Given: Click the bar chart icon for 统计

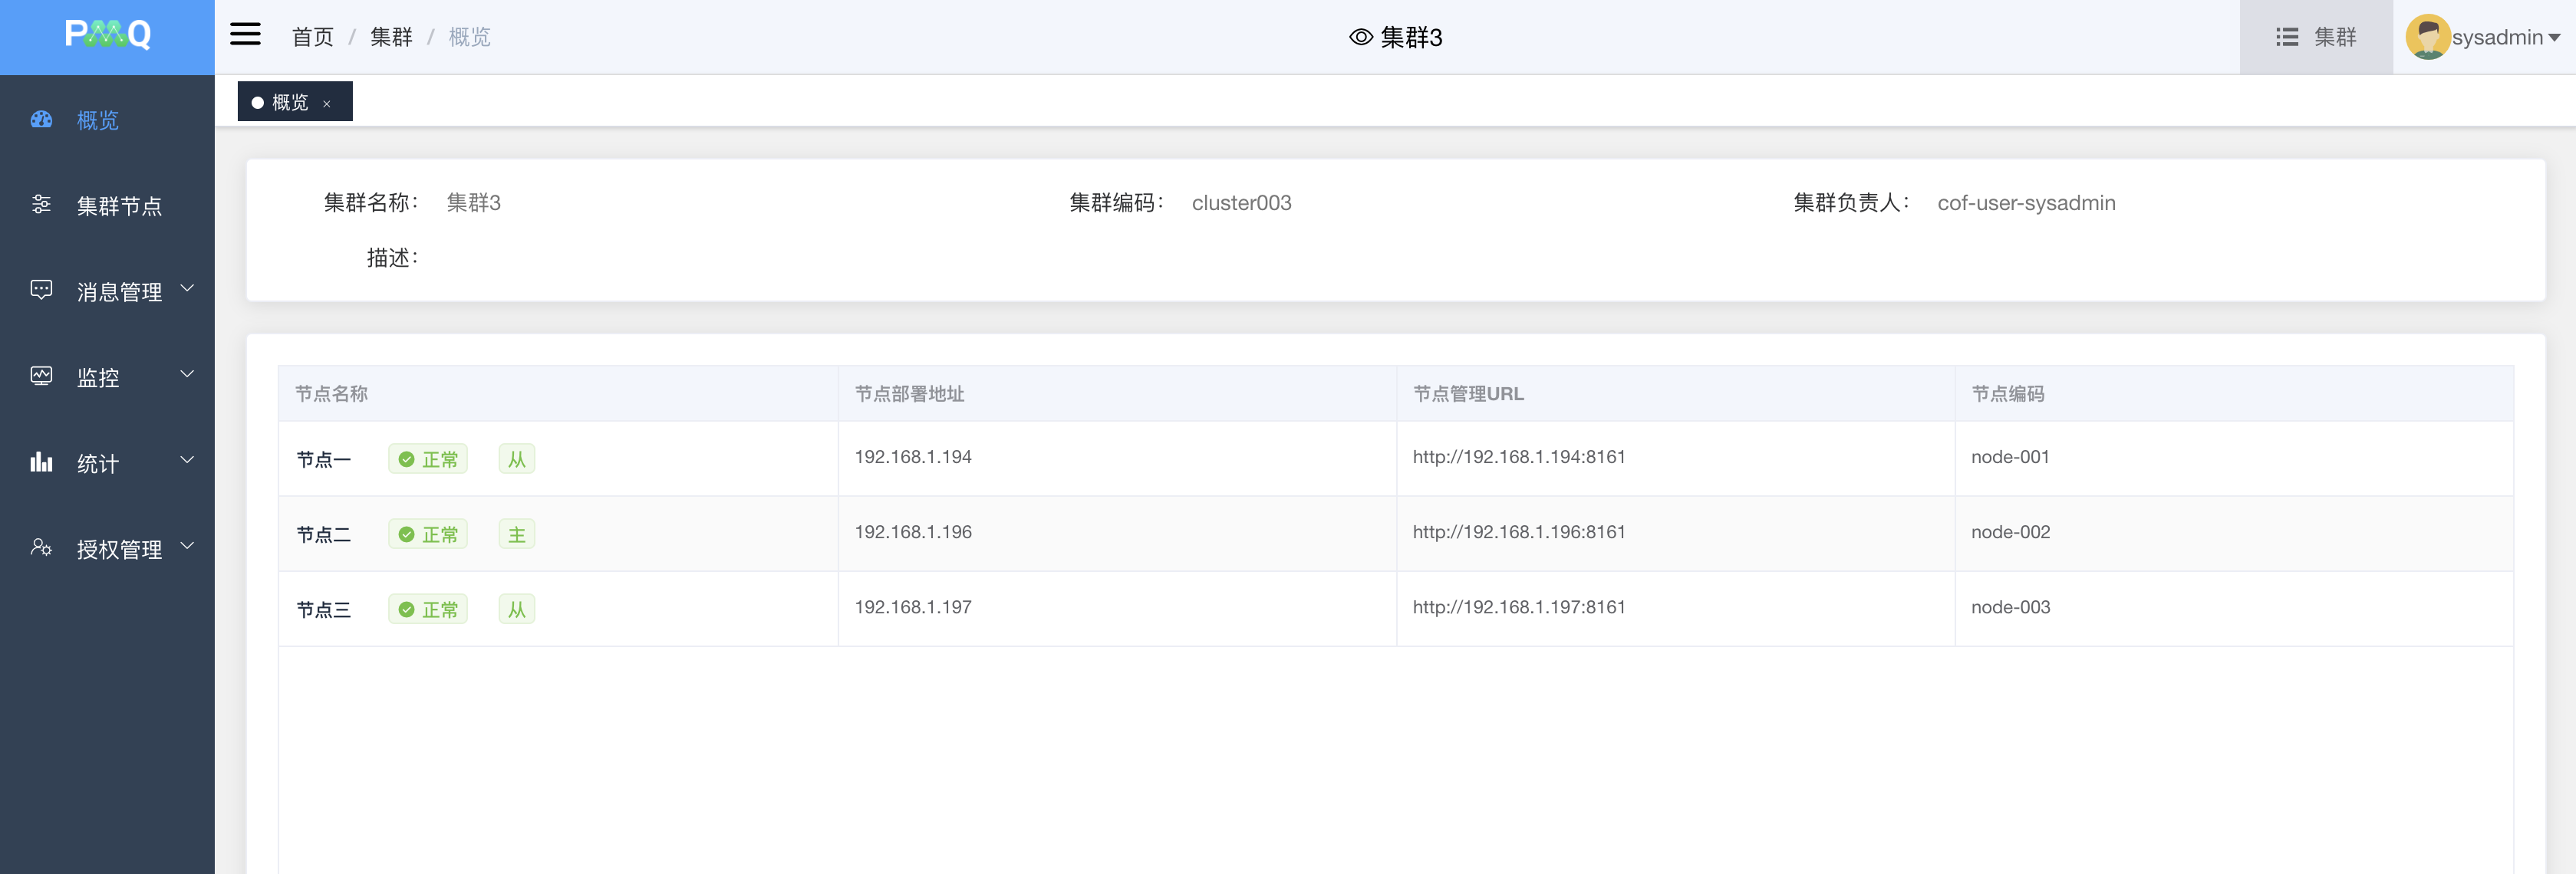Looking at the screenshot, I should [x=41, y=462].
